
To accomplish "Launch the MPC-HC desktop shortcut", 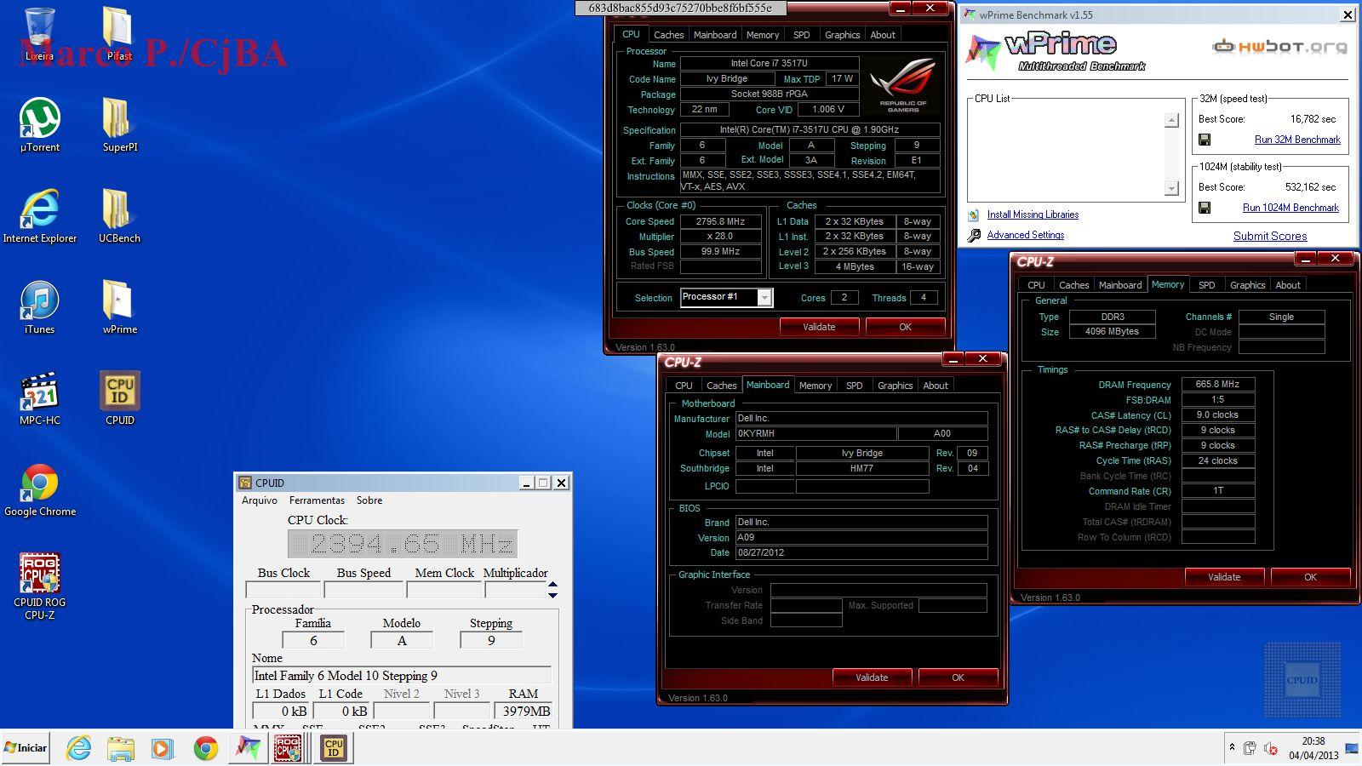I will (x=39, y=398).
